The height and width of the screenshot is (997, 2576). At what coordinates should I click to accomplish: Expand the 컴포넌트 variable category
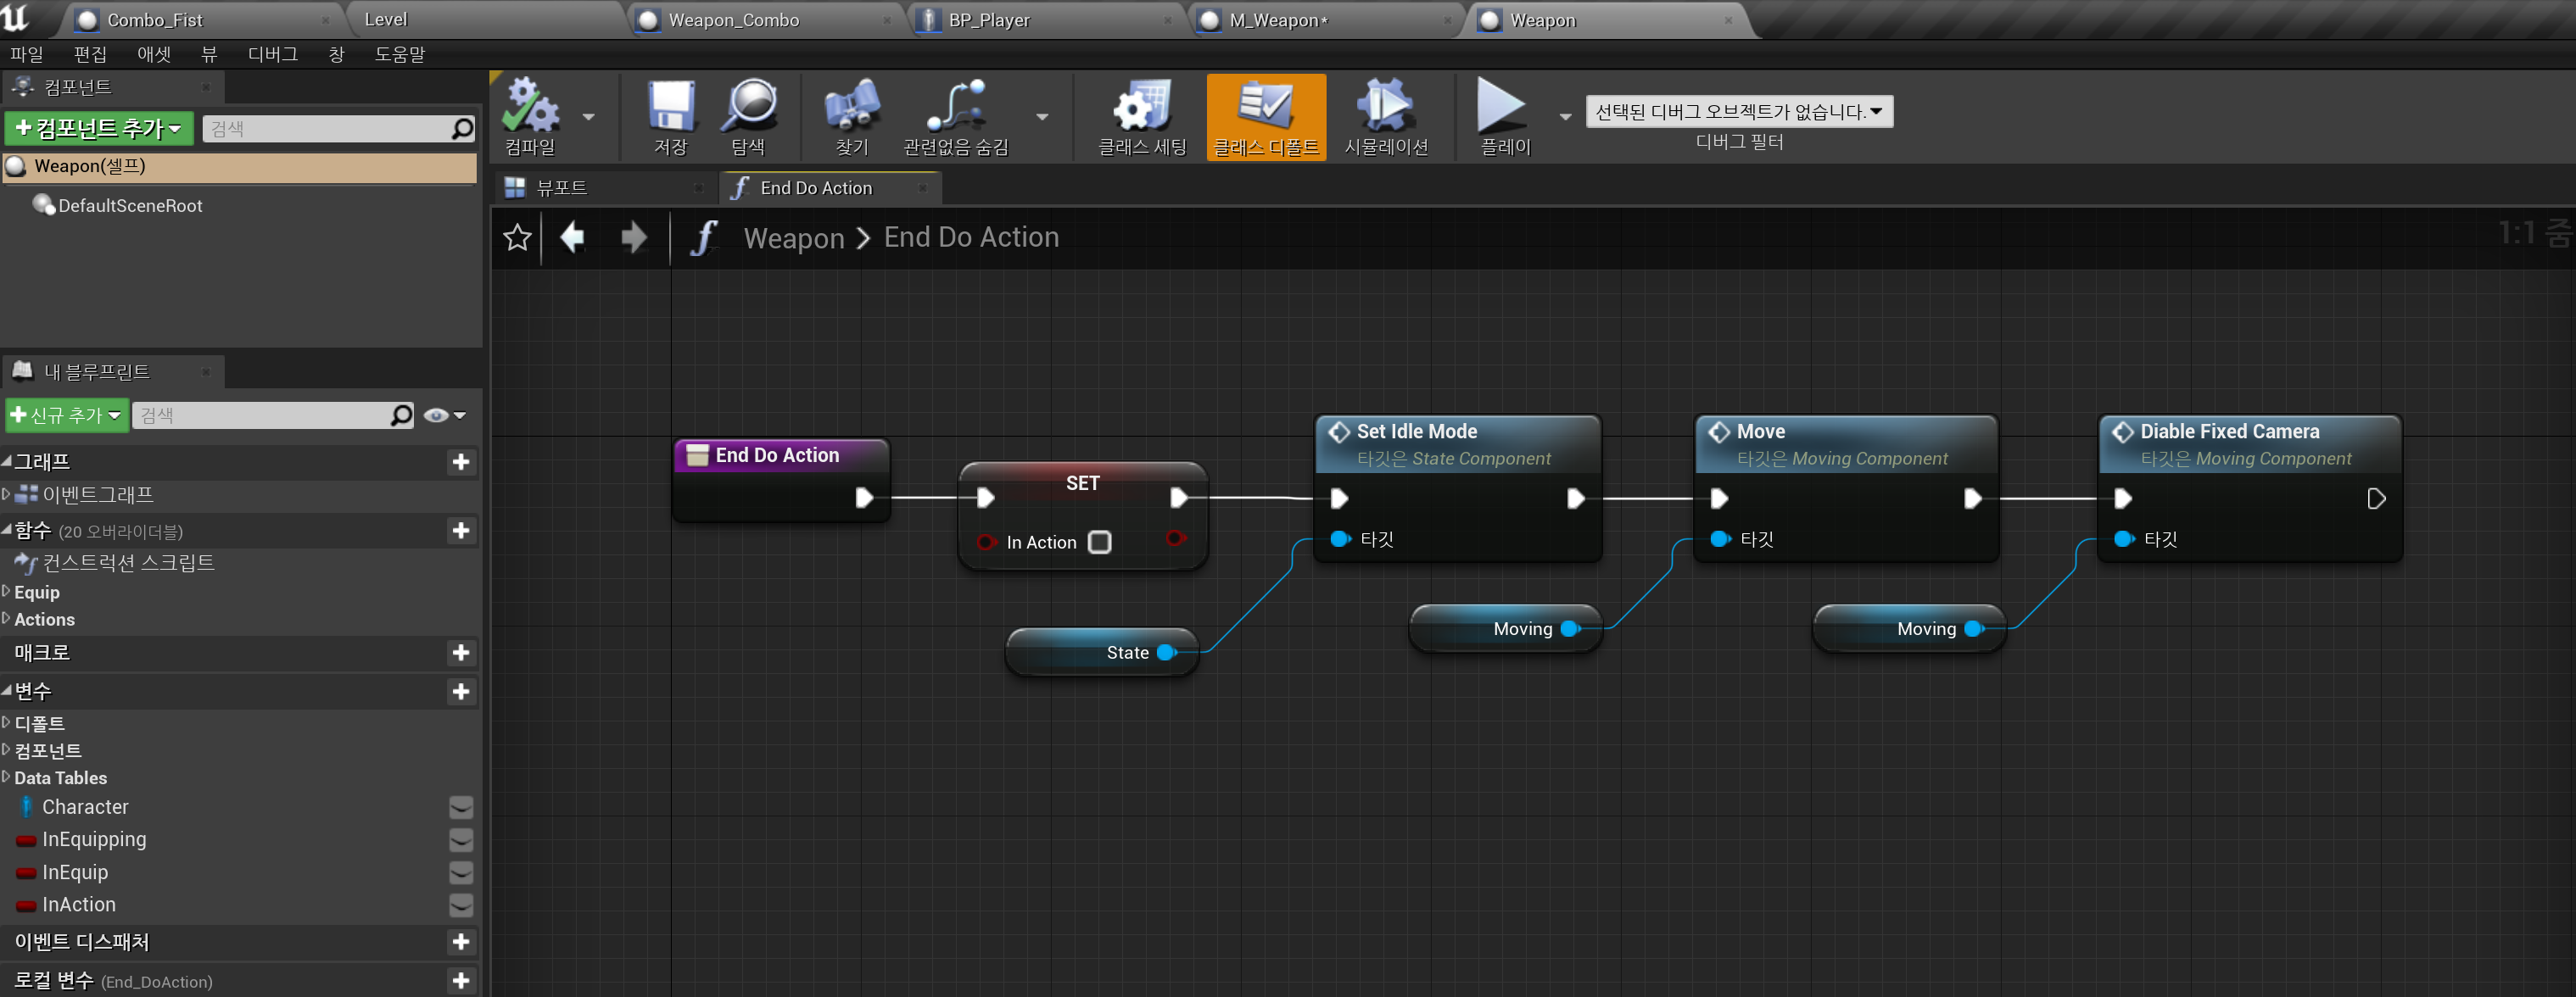[6, 750]
